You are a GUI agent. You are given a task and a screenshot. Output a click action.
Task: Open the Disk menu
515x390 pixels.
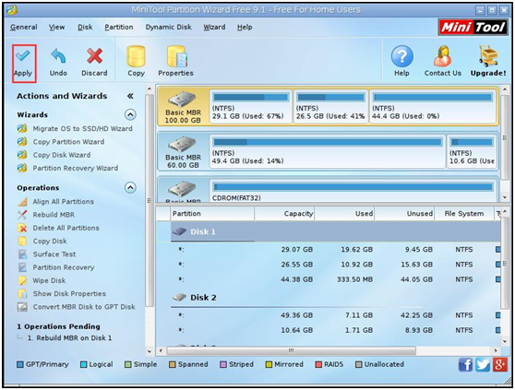click(85, 28)
